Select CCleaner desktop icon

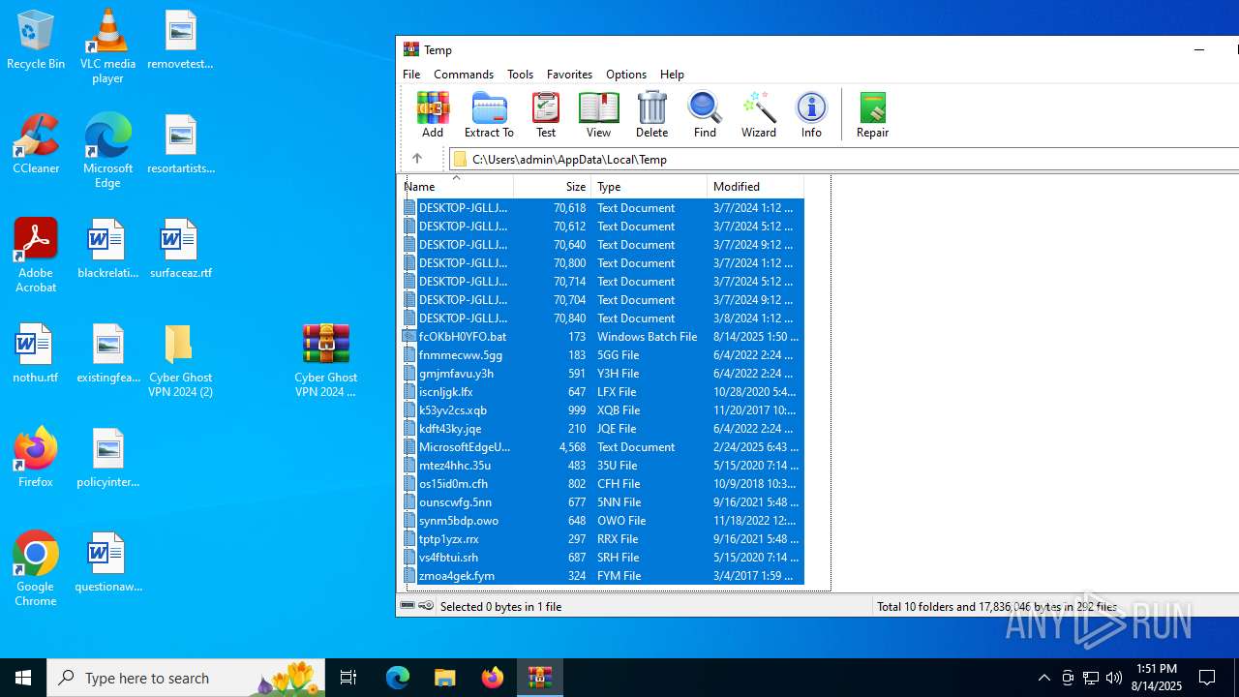pos(36,145)
